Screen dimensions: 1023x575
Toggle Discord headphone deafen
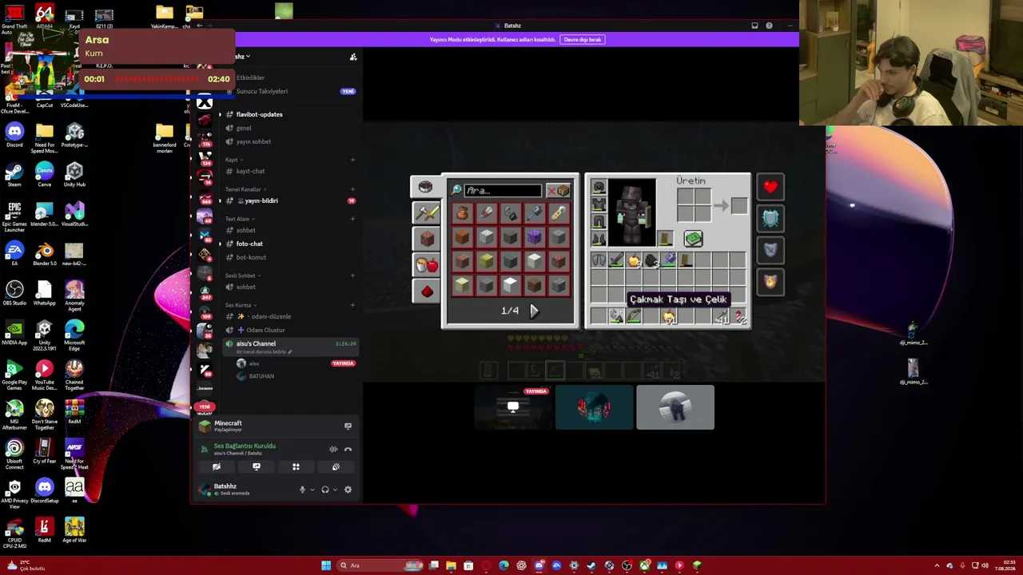coord(325,490)
